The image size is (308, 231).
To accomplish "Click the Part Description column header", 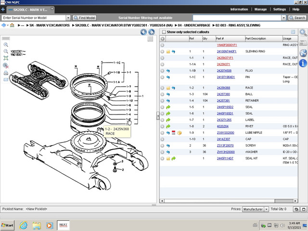I will (x=263, y=38).
